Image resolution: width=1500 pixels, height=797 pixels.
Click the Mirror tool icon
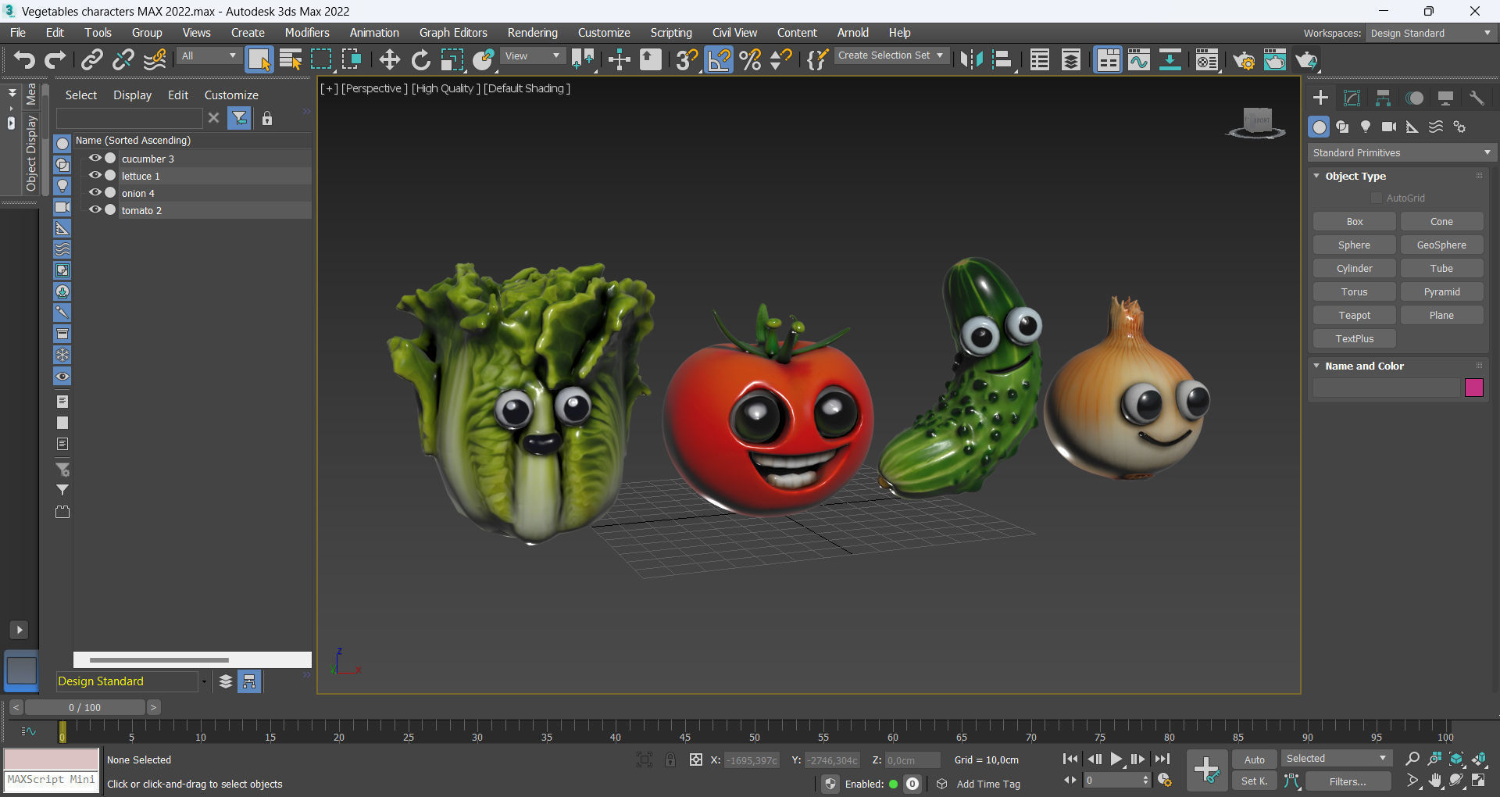[971, 59]
